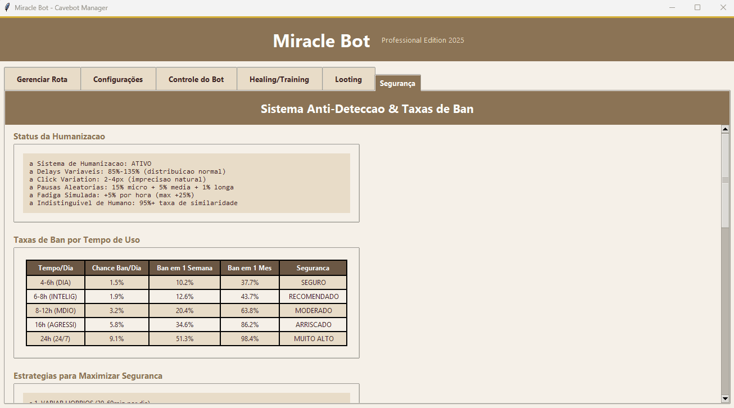
Task: Click the 'Chance Ban/Dia' column header
Action: [116, 268]
